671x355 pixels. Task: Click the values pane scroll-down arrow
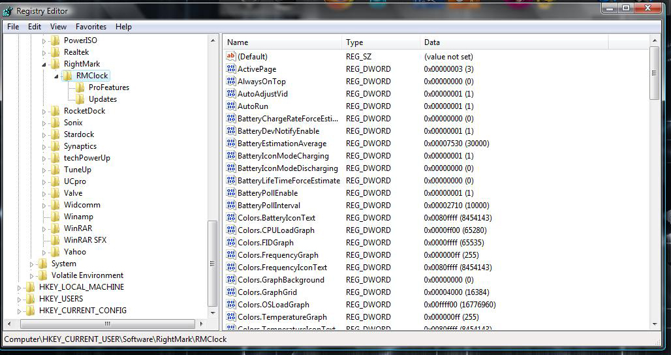pos(654,324)
